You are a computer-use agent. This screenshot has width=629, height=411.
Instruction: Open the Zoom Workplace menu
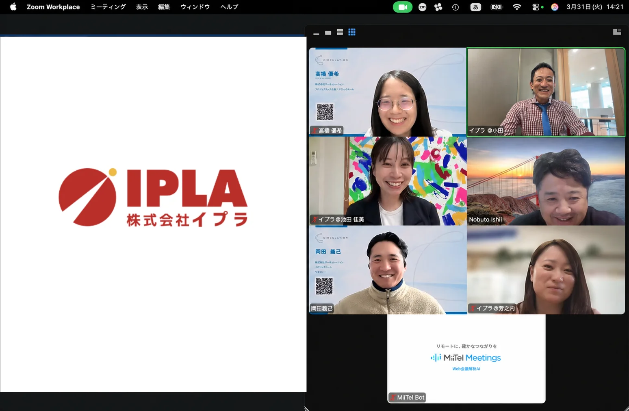[53, 7]
